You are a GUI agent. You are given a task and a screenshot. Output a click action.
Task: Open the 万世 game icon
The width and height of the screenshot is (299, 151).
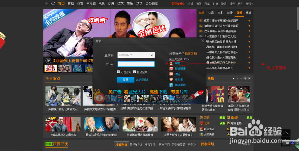point(201,117)
